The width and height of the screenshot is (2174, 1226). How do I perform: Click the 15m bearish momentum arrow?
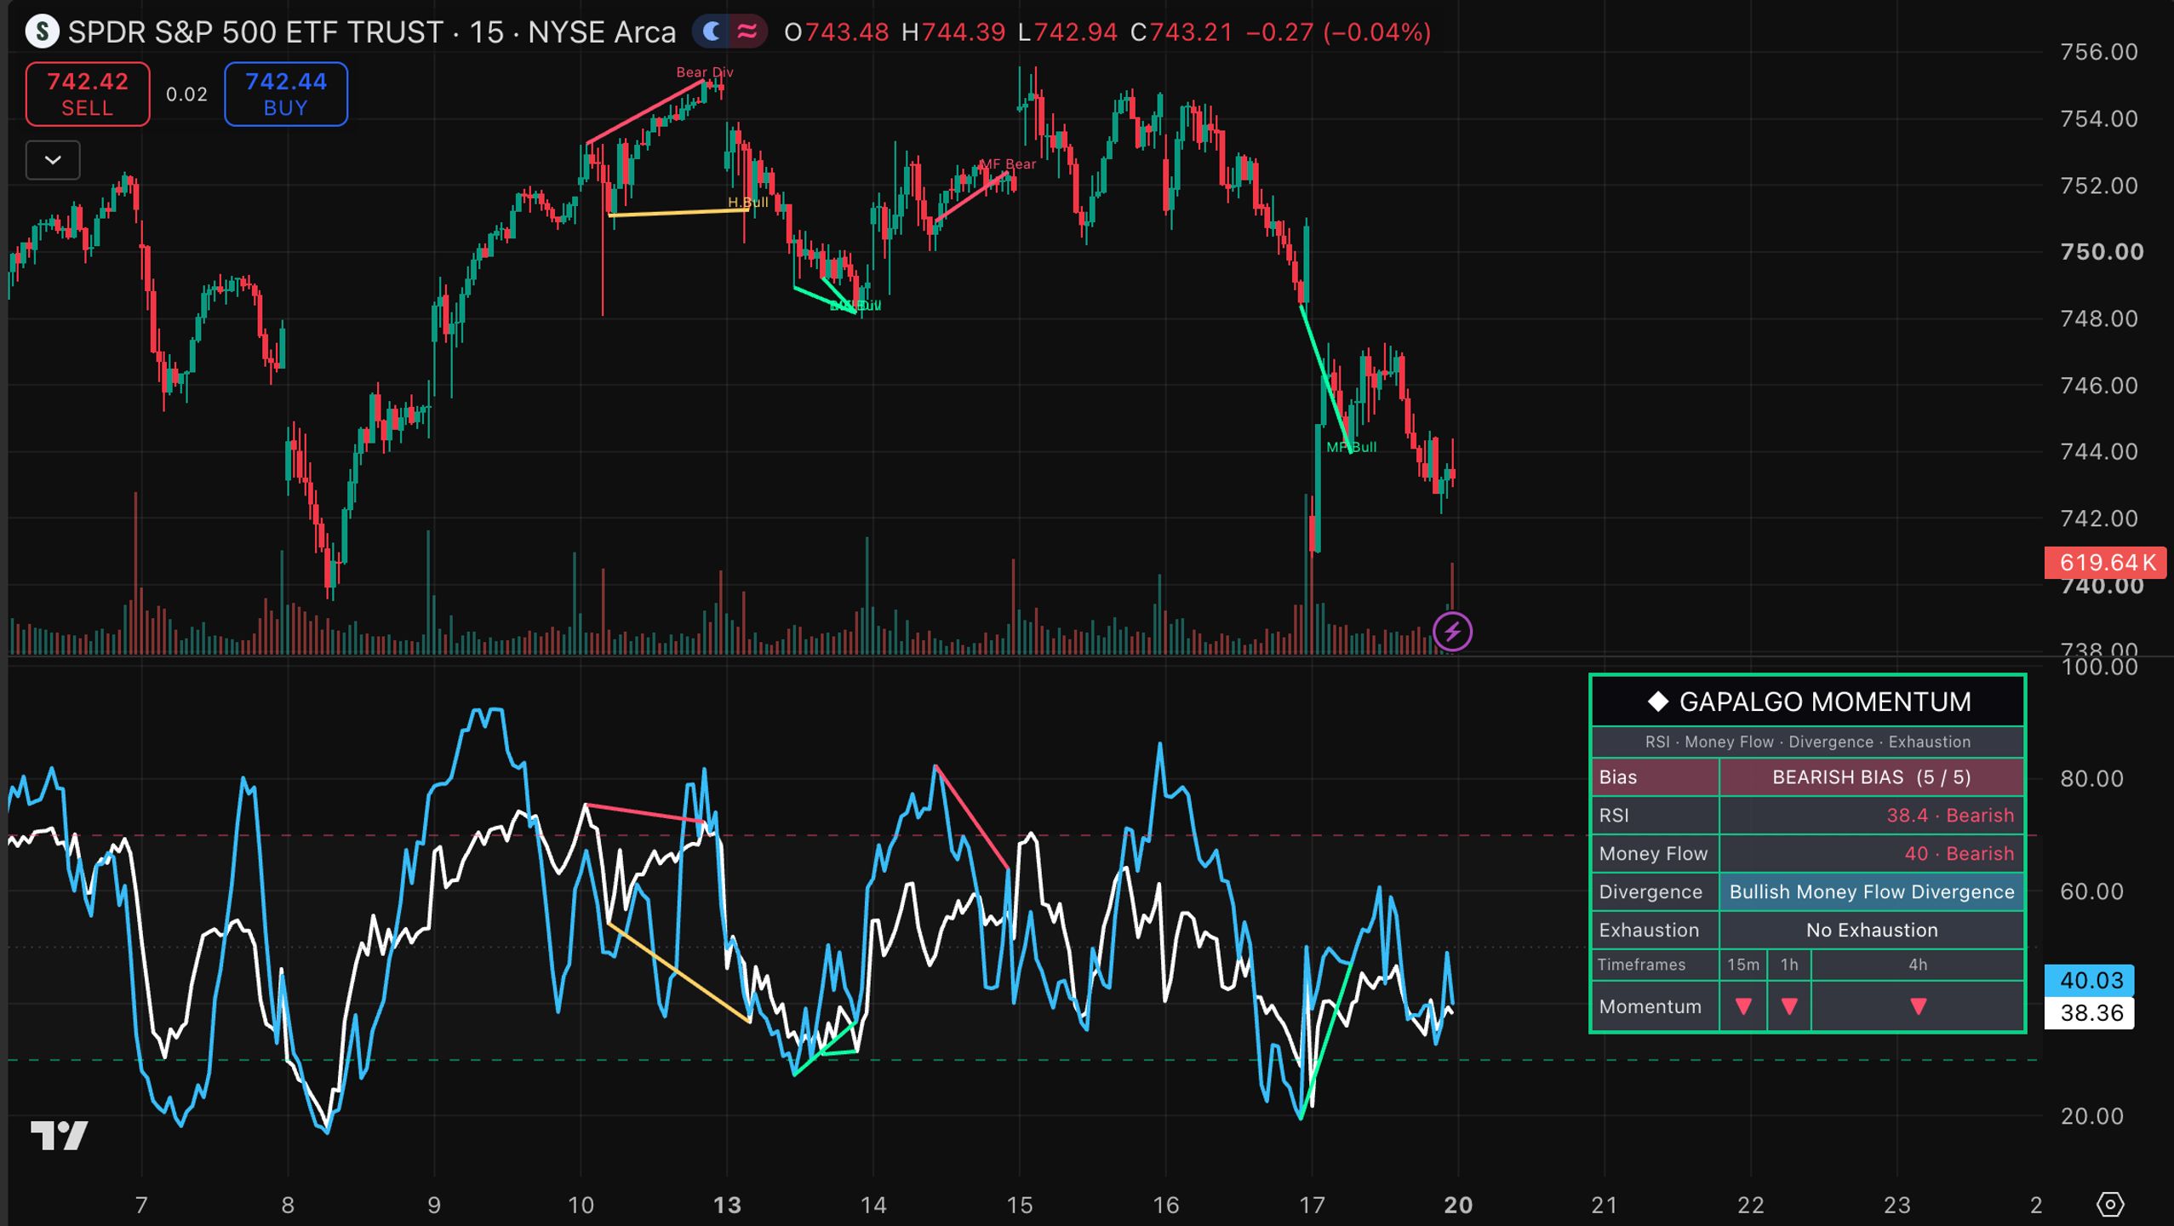point(1742,1006)
